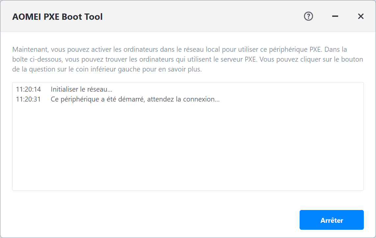Minimize the AOMEI PXE Boot Tool window

335,16
